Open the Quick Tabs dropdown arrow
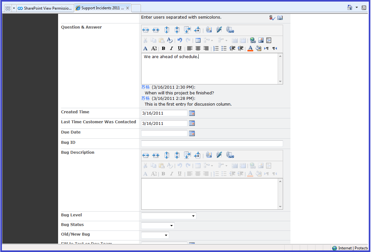371x252 pixels. tap(14, 8)
